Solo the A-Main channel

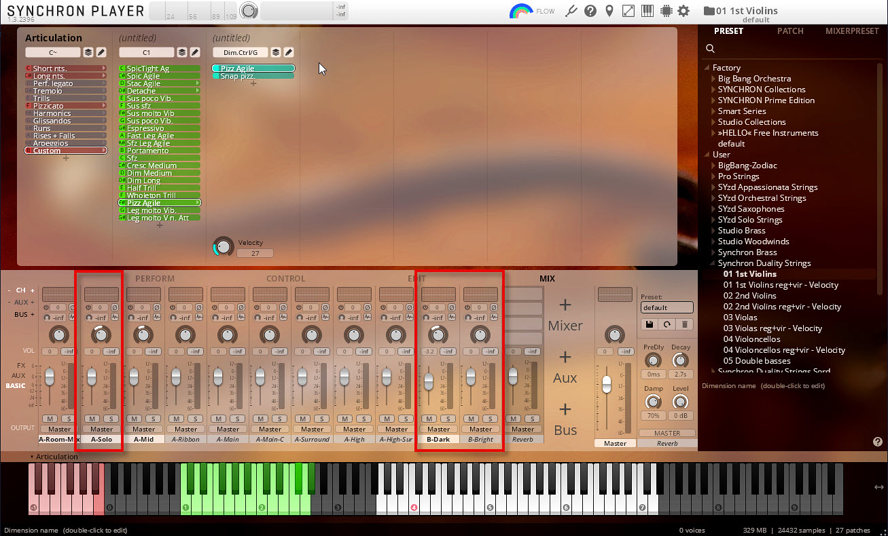pos(236,419)
